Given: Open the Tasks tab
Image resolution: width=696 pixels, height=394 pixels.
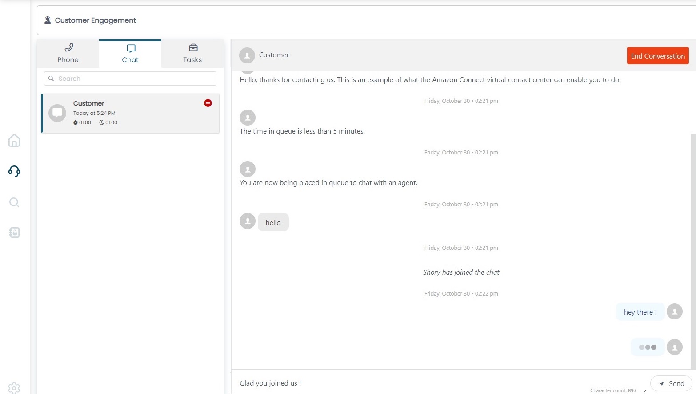Looking at the screenshot, I should pyautogui.click(x=192, y=54).
